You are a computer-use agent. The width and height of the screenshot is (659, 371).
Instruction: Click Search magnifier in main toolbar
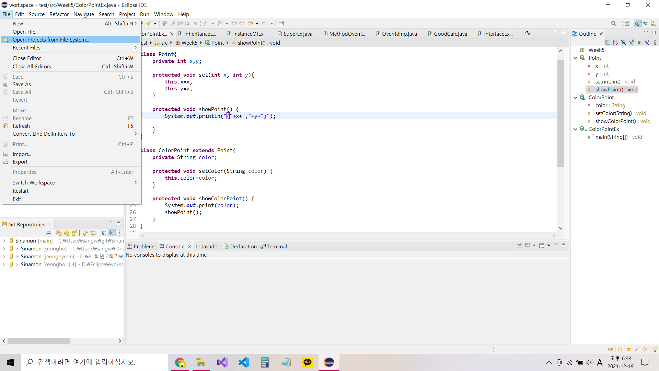pos(614,23)
